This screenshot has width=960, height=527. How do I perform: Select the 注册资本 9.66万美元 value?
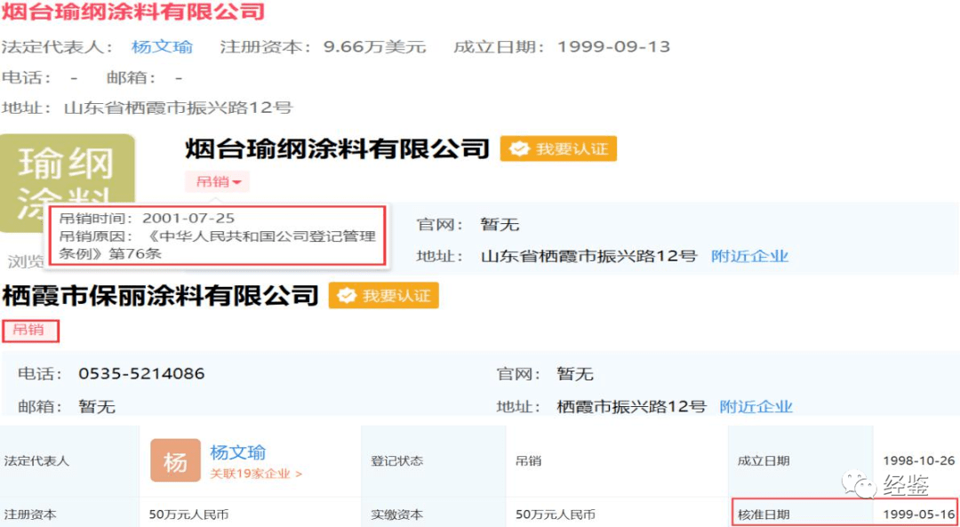point(375,46)
